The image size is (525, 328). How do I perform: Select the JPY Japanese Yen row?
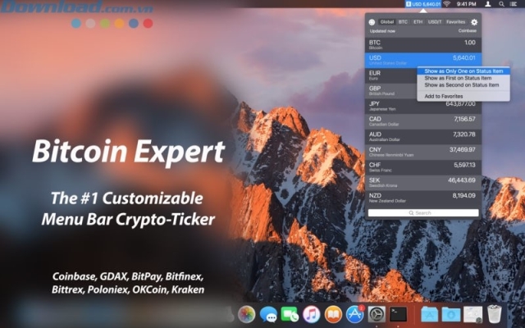(x=423, y=106)
